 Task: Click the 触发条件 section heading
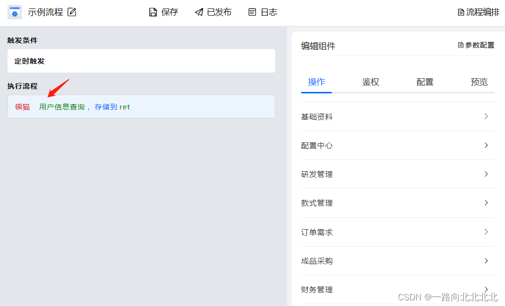23,40
